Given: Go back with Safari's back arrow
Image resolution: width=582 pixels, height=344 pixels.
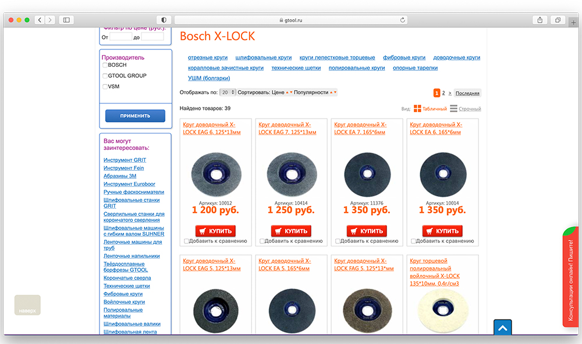Looking at the screenshot, I should coord(40,20).
